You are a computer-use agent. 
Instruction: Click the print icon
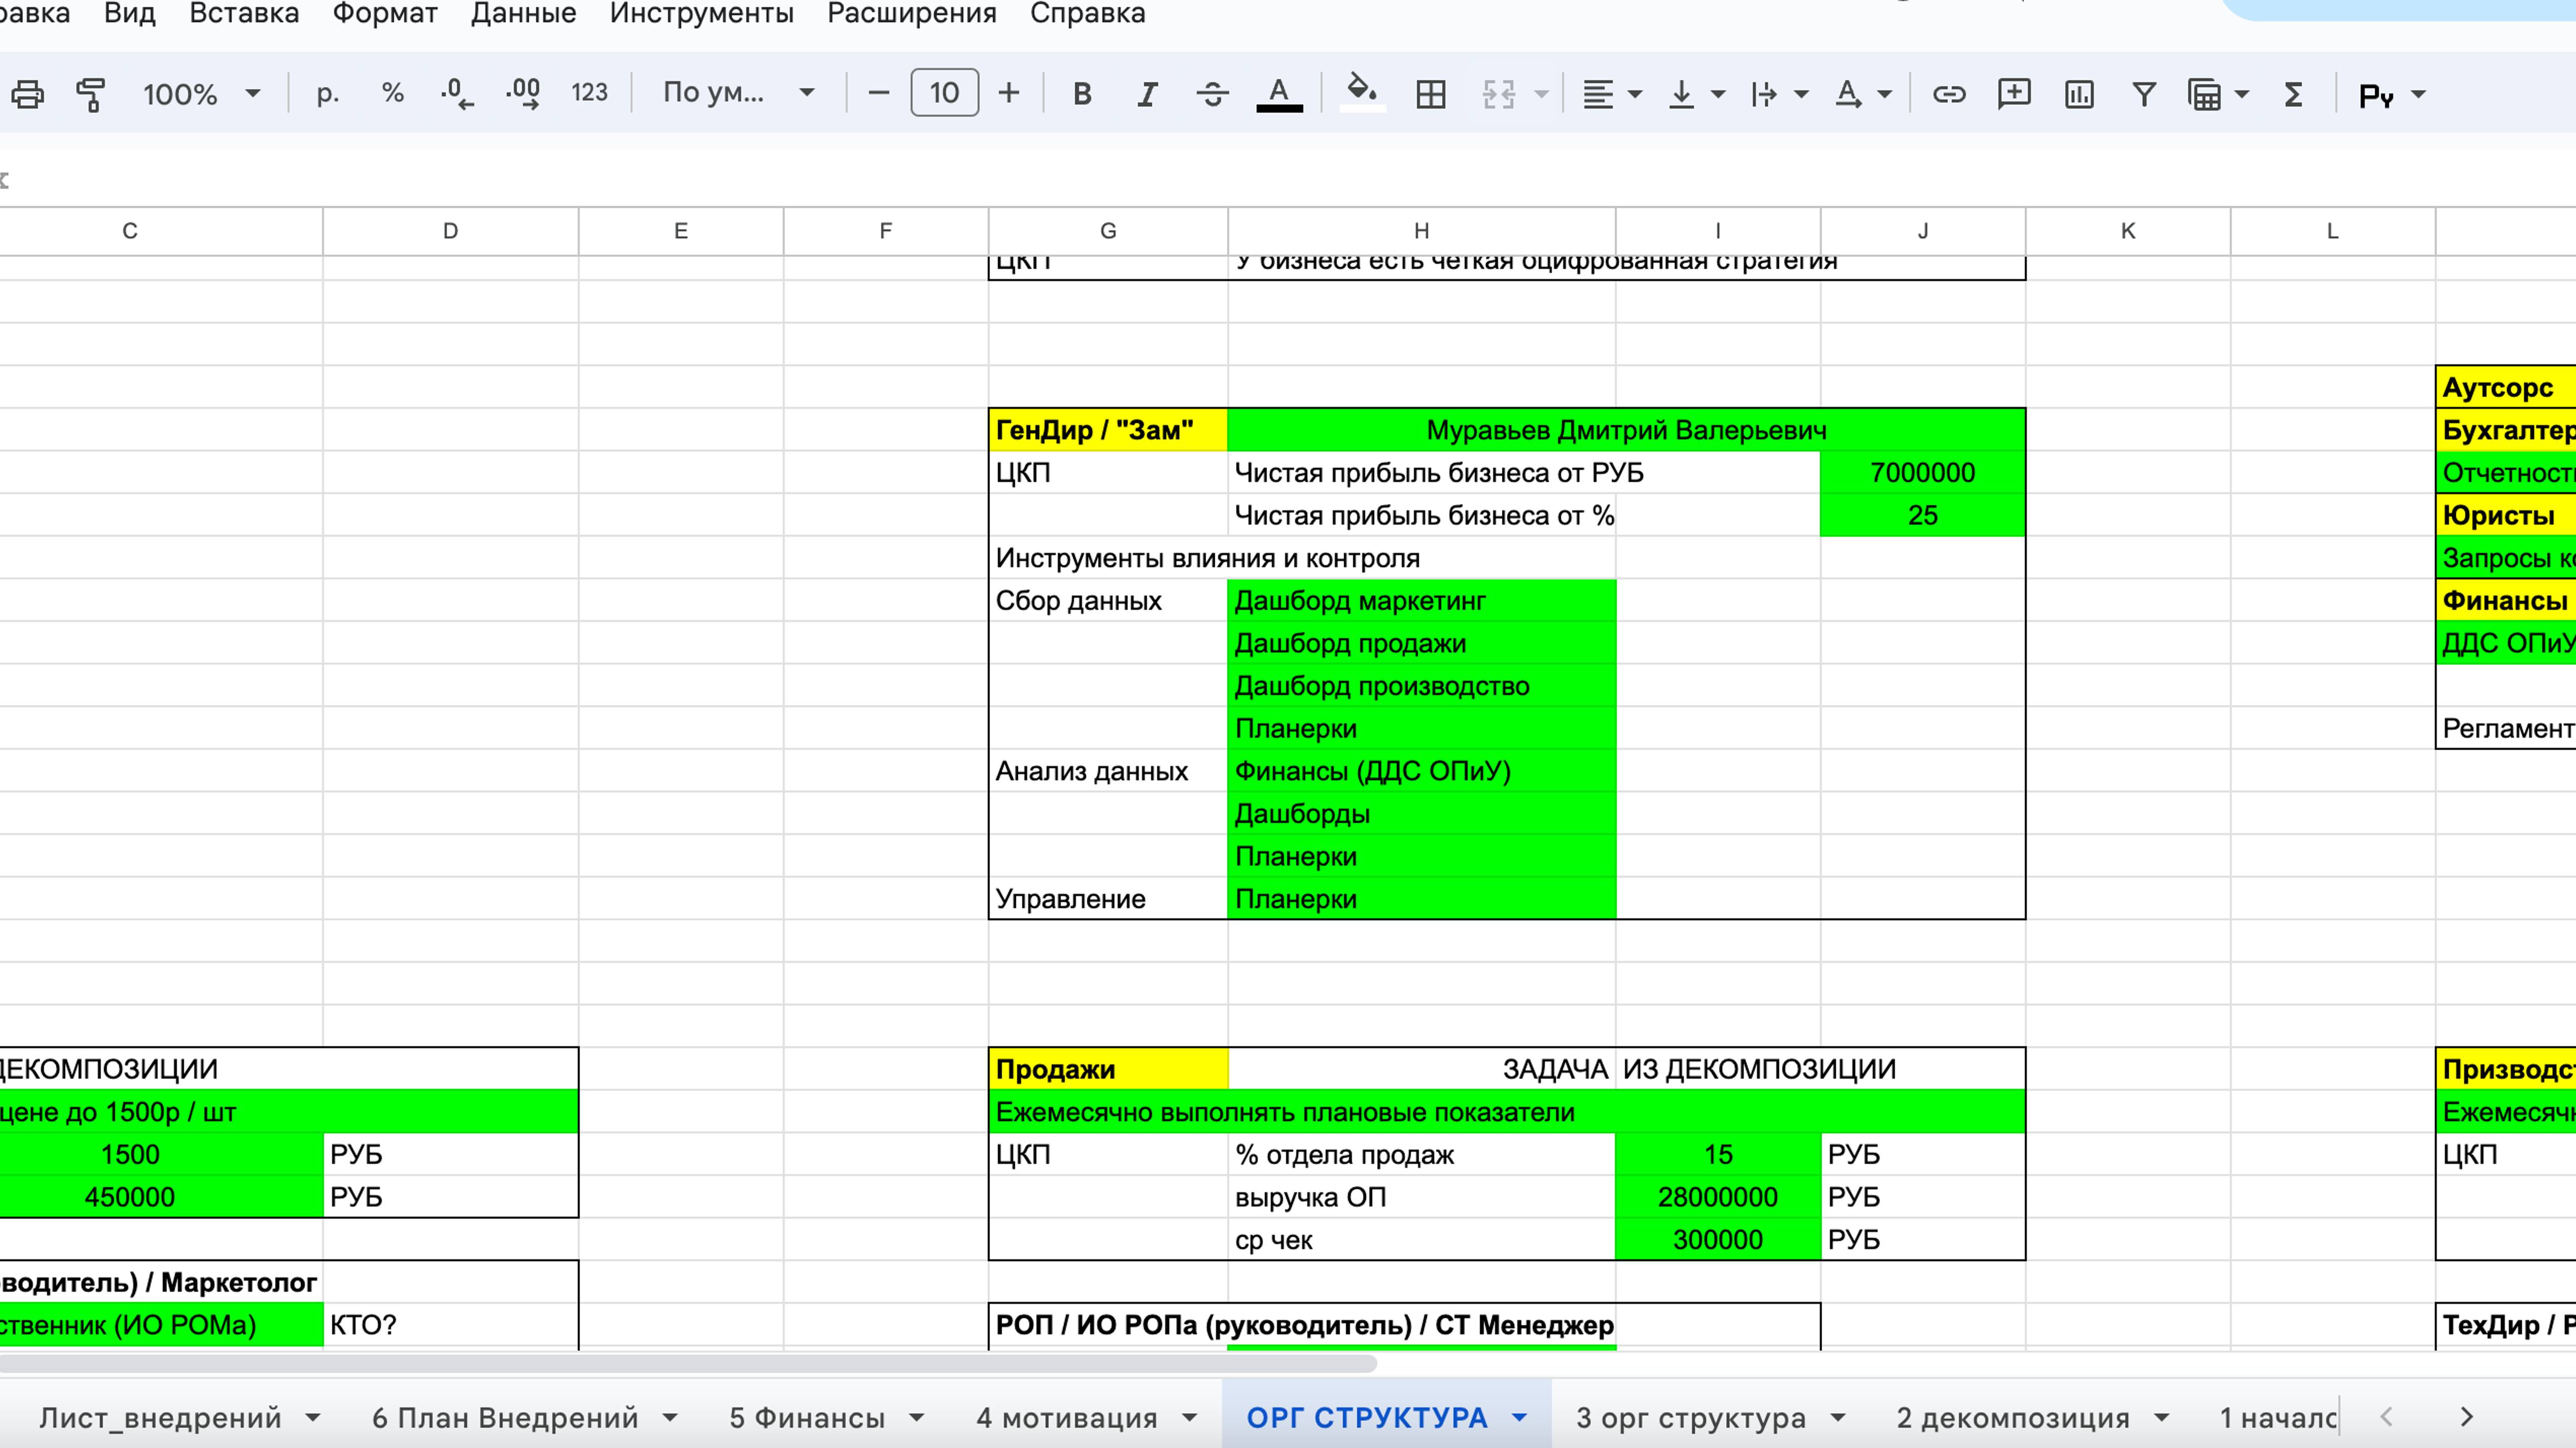(27, 94)
